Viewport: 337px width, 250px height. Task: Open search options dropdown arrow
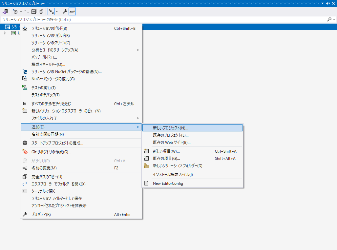[x=334, y=20]
